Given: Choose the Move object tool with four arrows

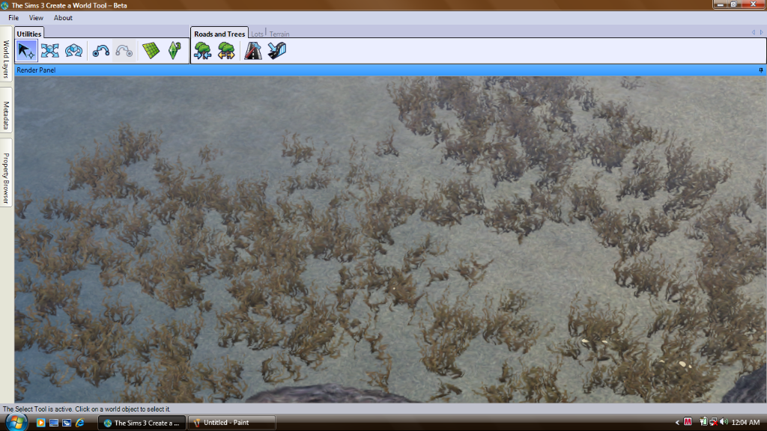Looking at the screenshot, I should (x=50, y=51).
